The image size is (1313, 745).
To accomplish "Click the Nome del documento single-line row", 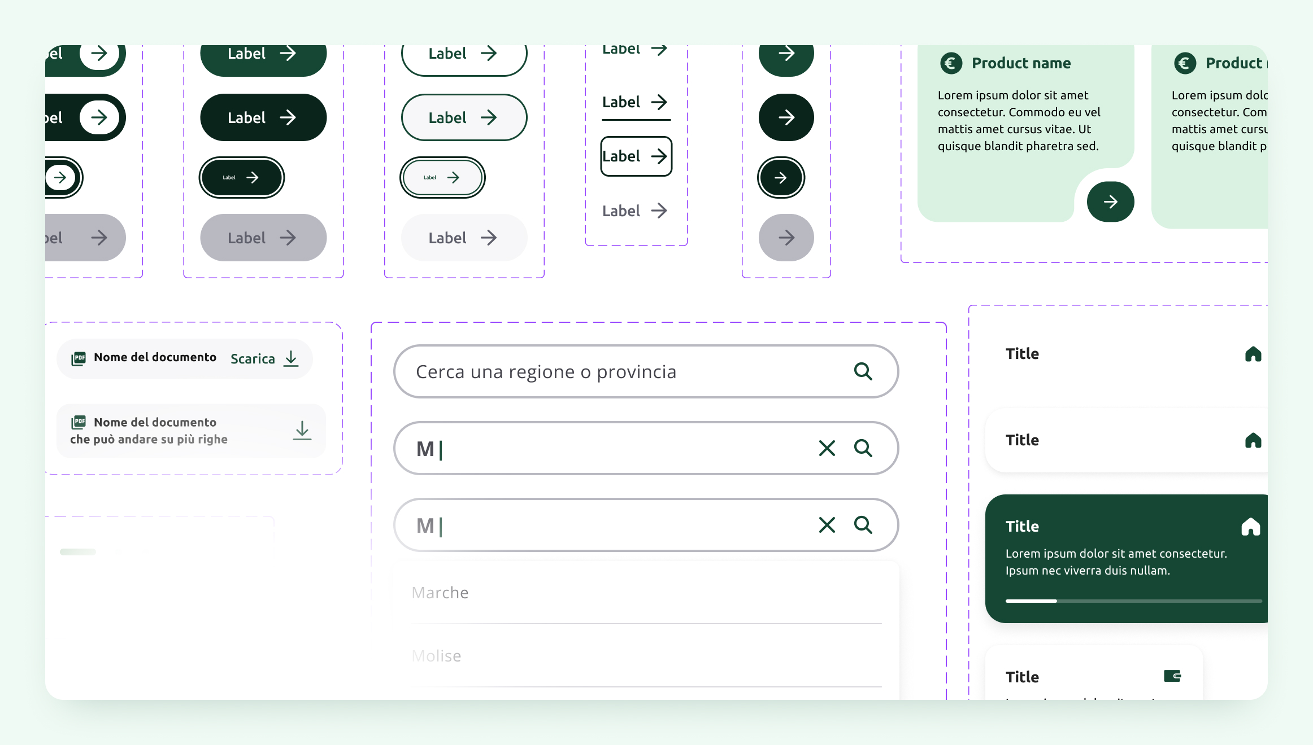I will [x=185, y=359].
